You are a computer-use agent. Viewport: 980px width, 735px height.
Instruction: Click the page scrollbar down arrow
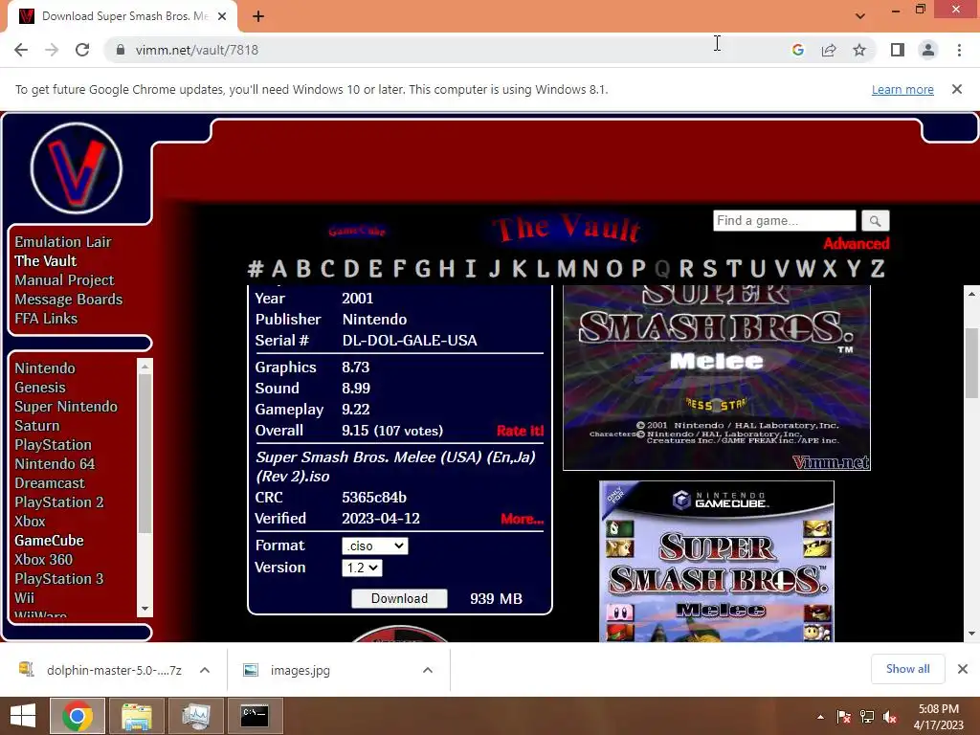(971, 634)
